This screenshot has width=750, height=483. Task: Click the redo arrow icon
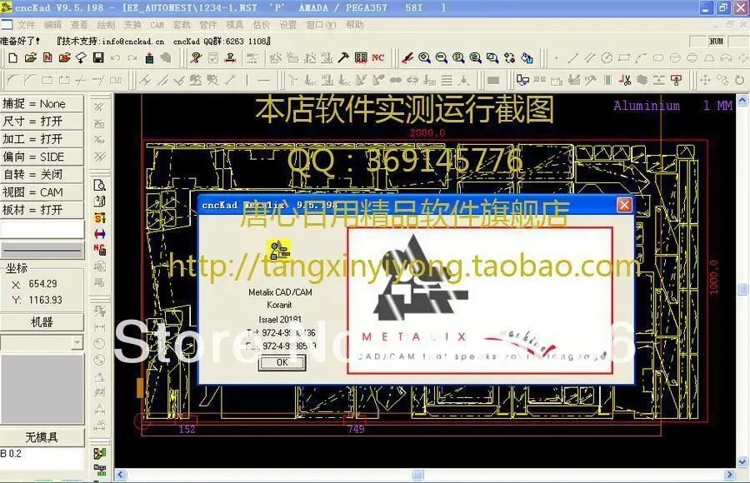132,57
